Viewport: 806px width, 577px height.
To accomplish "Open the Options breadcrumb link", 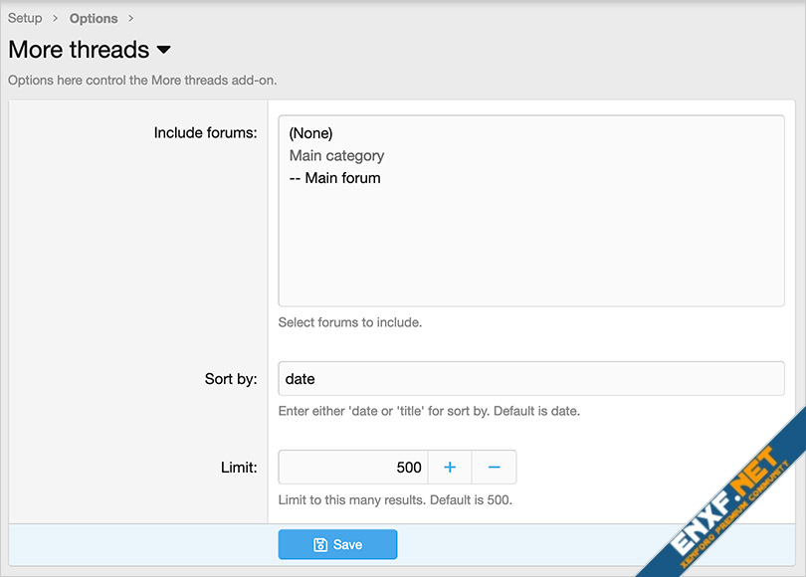I will coord(94,18).
